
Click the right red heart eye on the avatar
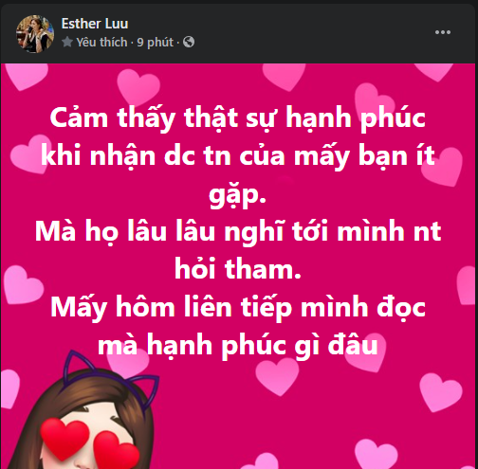pos(117,450)
